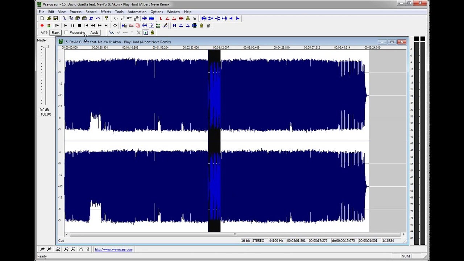This screenshot has height=261, width=464.
Task: Click the Apply button
Action: (x=94, y=33)
